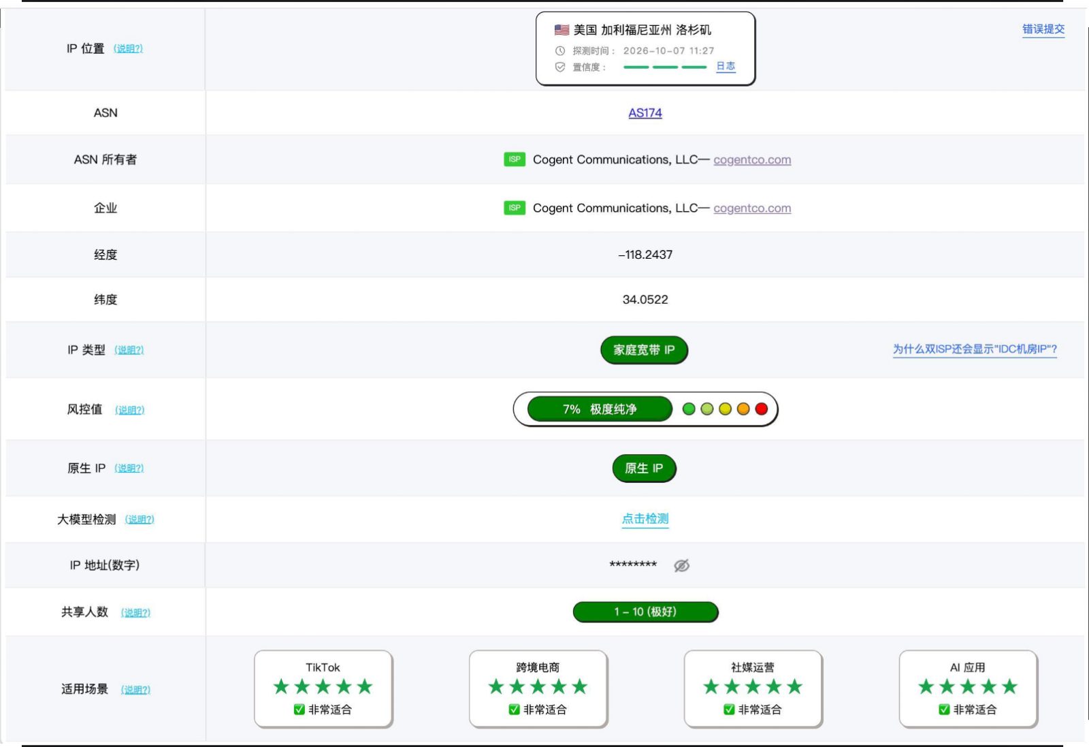Click the shield icon beside confidence level

point(560,67)
